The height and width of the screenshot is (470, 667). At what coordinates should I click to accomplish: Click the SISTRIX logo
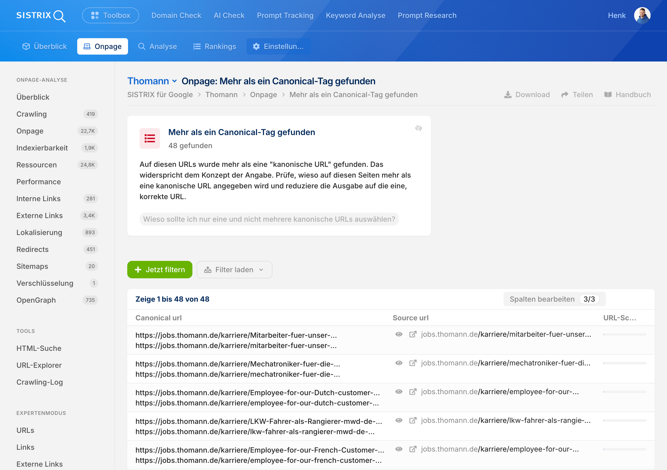pos(41,16)
